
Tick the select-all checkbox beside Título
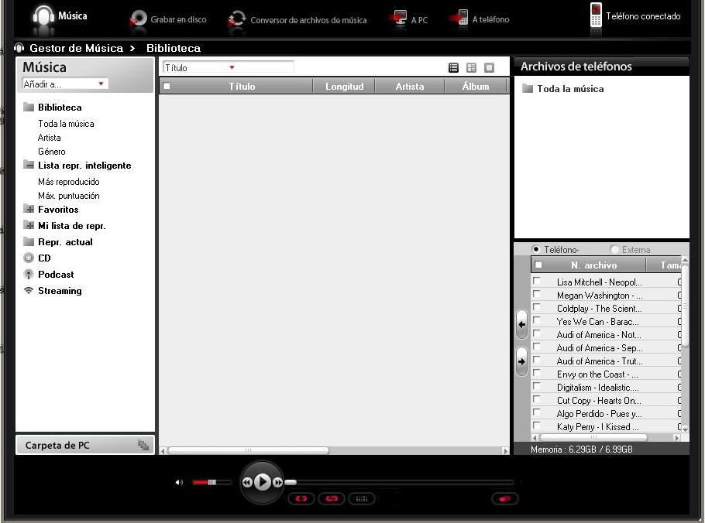coord(167,86)
